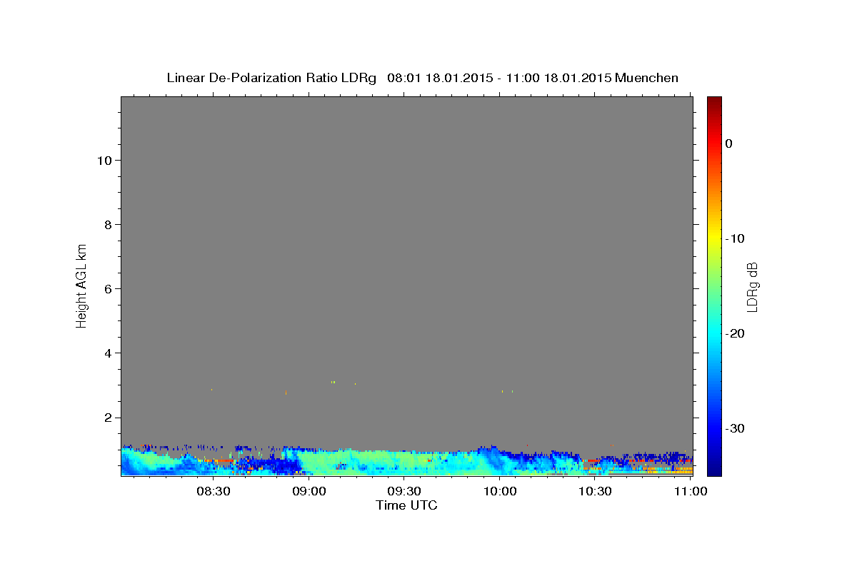The width and height of the screenshot is (857, 571).
Task: Click the 09:30 time tick label
Action: 404,491
